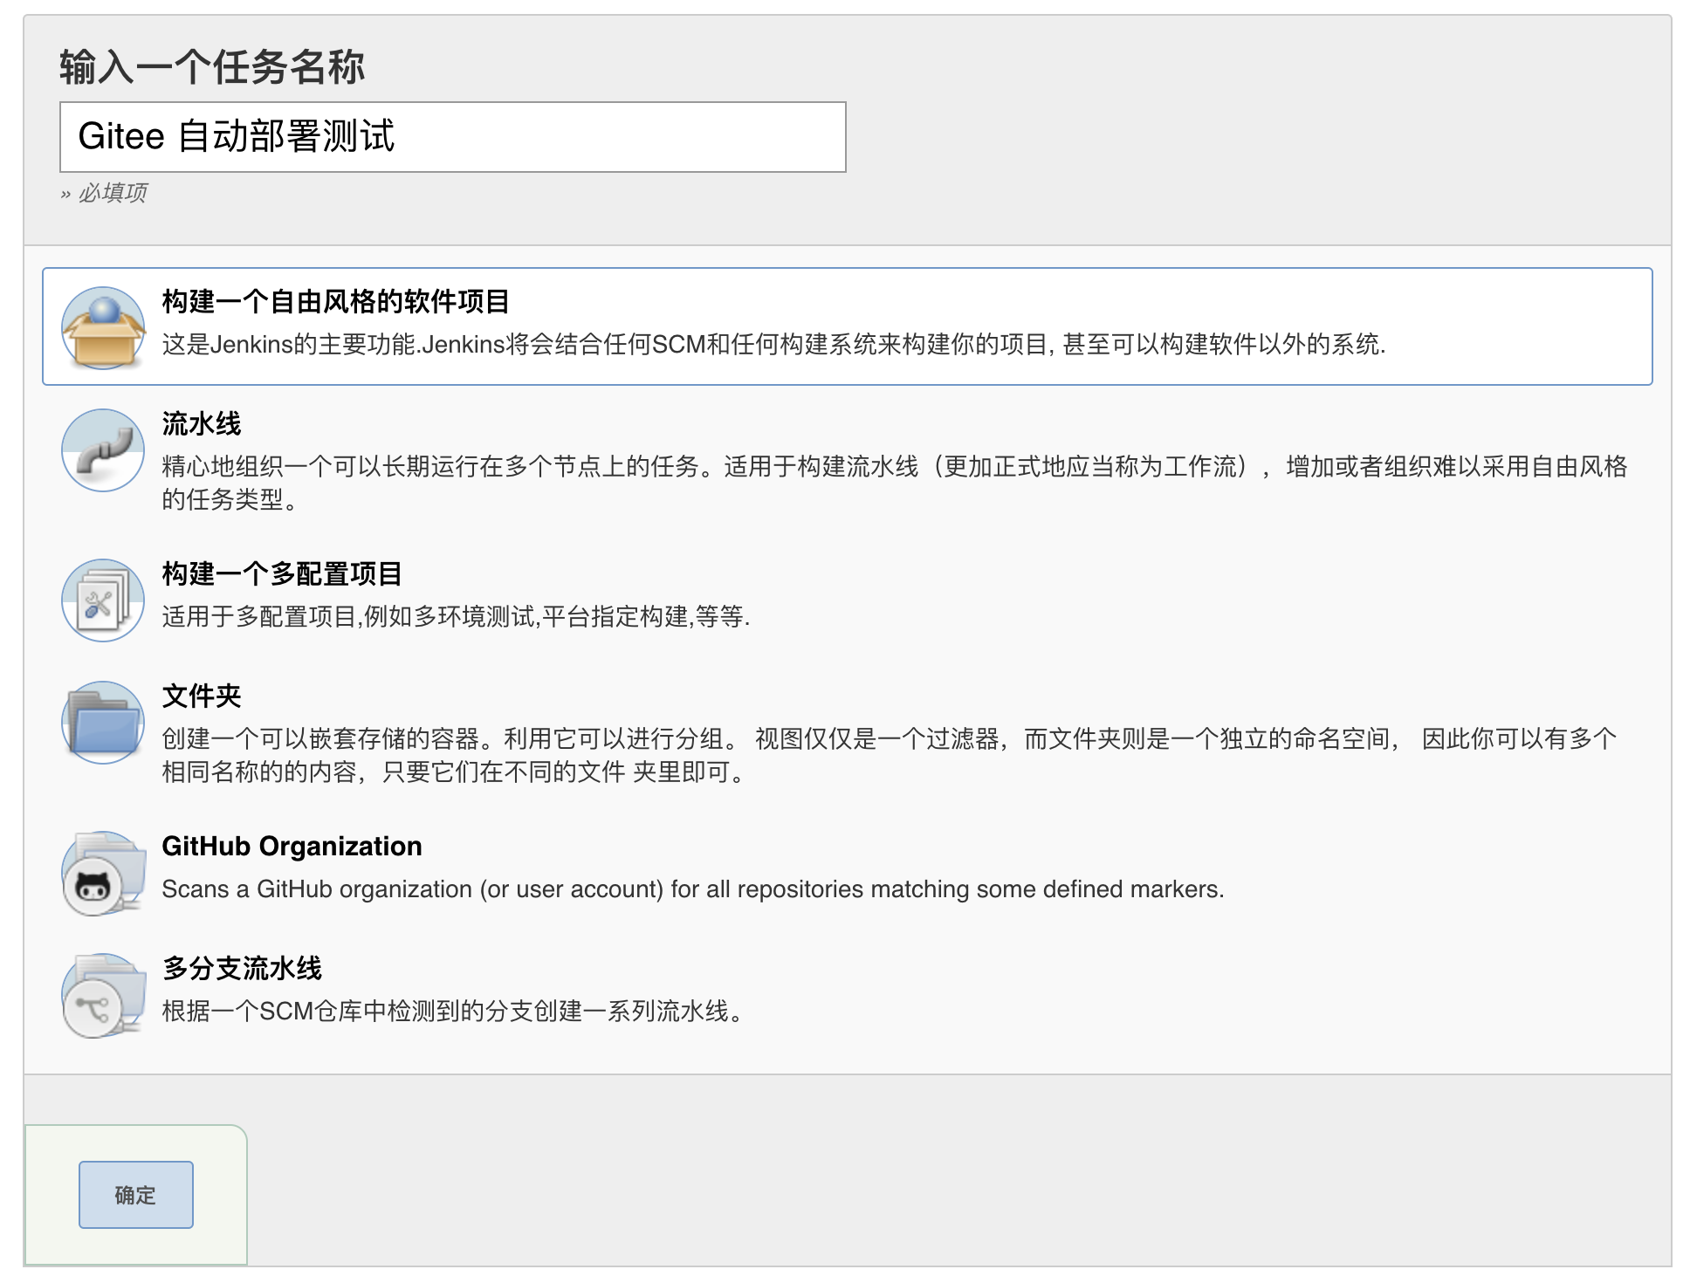Select 构建一个自由风格的软件项目 title
This screenshot has height=1283, width=1690.
335,302
